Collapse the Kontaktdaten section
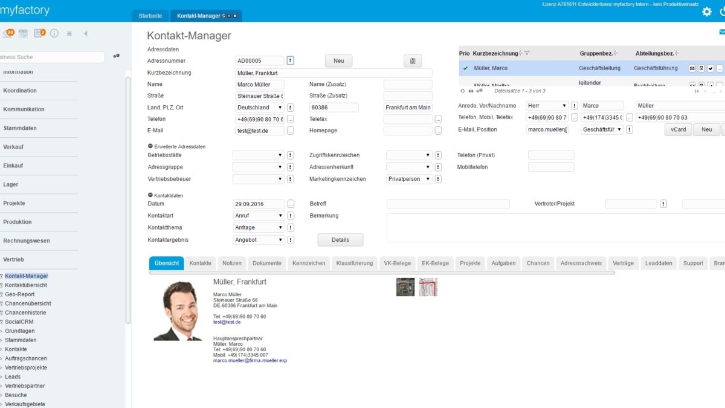 coord(150,195)
